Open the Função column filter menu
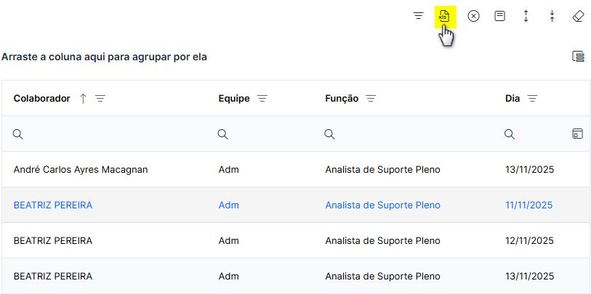The width and height of the screenshot is (591, 294). pos(371,99)
